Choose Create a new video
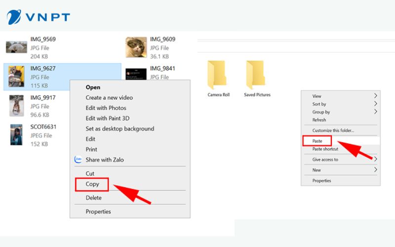Image resolution: width=395 pixels, height=247 pixels. [109, 98]
